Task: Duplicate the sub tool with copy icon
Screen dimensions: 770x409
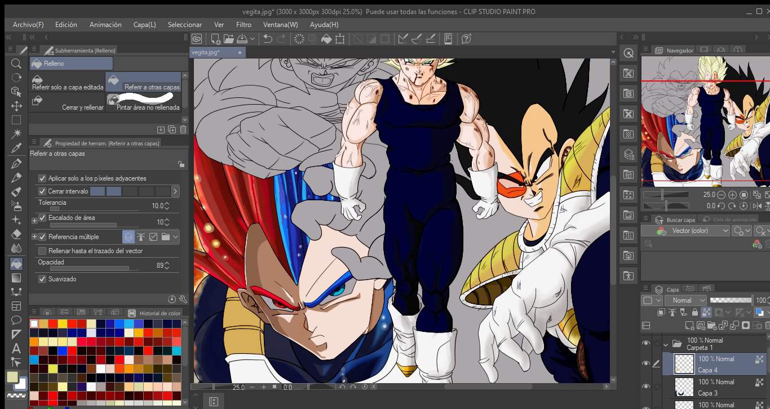Action: (x=172, y=129)
